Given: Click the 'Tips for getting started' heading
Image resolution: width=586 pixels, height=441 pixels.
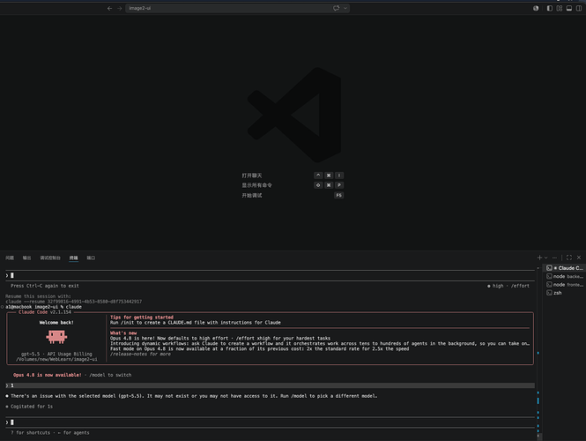Looking at the screenshot, I should point(142,318).
